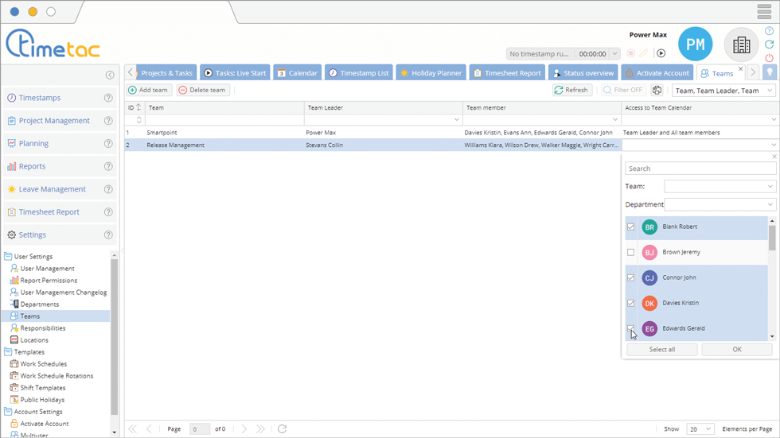The width and height of the screenshot is (780, 438).
Task: Uncheck the Blank Robert checkbox
Action: pos(631,227)
